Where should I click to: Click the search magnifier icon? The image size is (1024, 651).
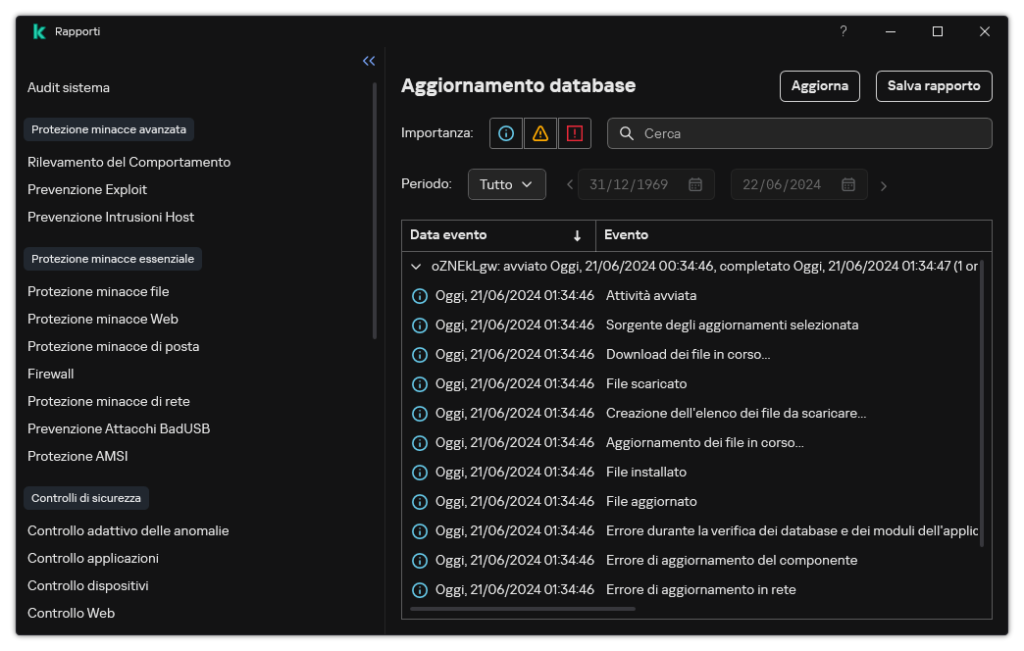coord(626,133)
